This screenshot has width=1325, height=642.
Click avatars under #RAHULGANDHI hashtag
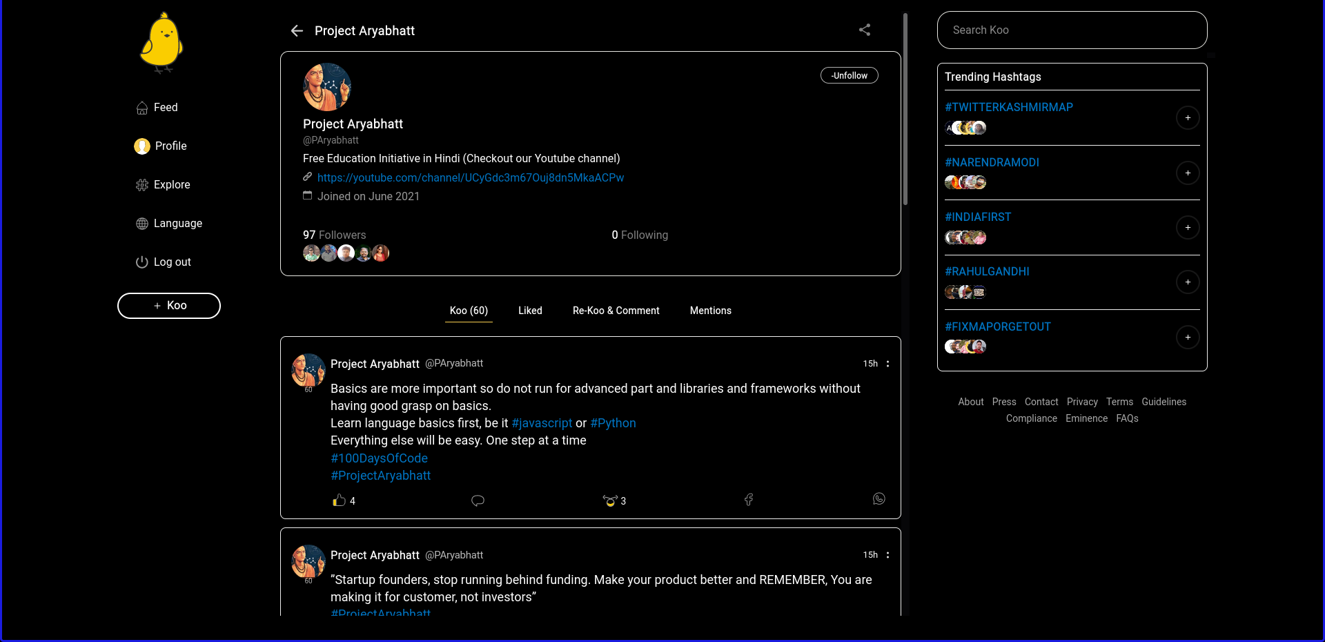[x=965, y=292]
